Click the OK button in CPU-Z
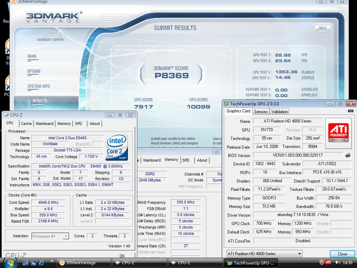Image resolution: width=357 pixels, height=268 pixels. pyautogui.click(x=122, y=255)
